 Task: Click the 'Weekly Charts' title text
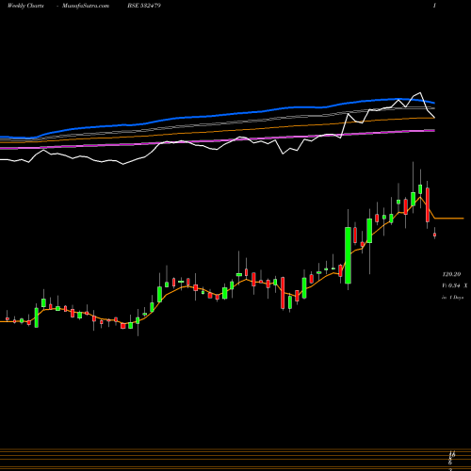point(25,6)
